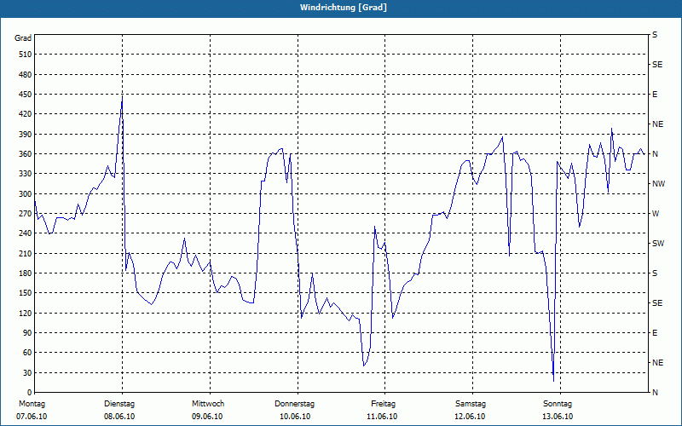Click the 60 axis value
The height and width of the screenshot is (426, 682).
pyautogui.click(x=26, y=353)
